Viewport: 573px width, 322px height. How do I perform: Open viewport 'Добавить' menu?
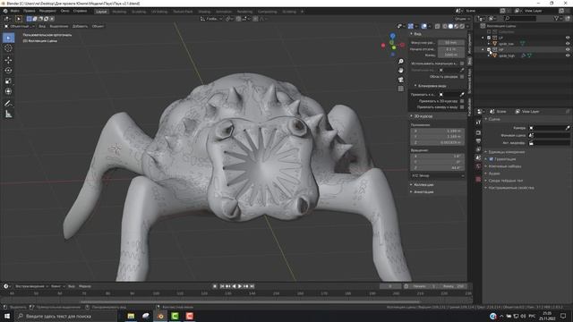click(80, 26)
